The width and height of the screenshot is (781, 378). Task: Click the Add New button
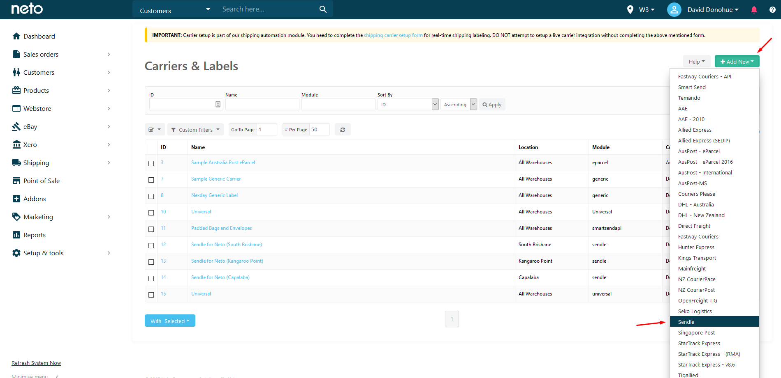pyautogui.click(x=737, y=62)
